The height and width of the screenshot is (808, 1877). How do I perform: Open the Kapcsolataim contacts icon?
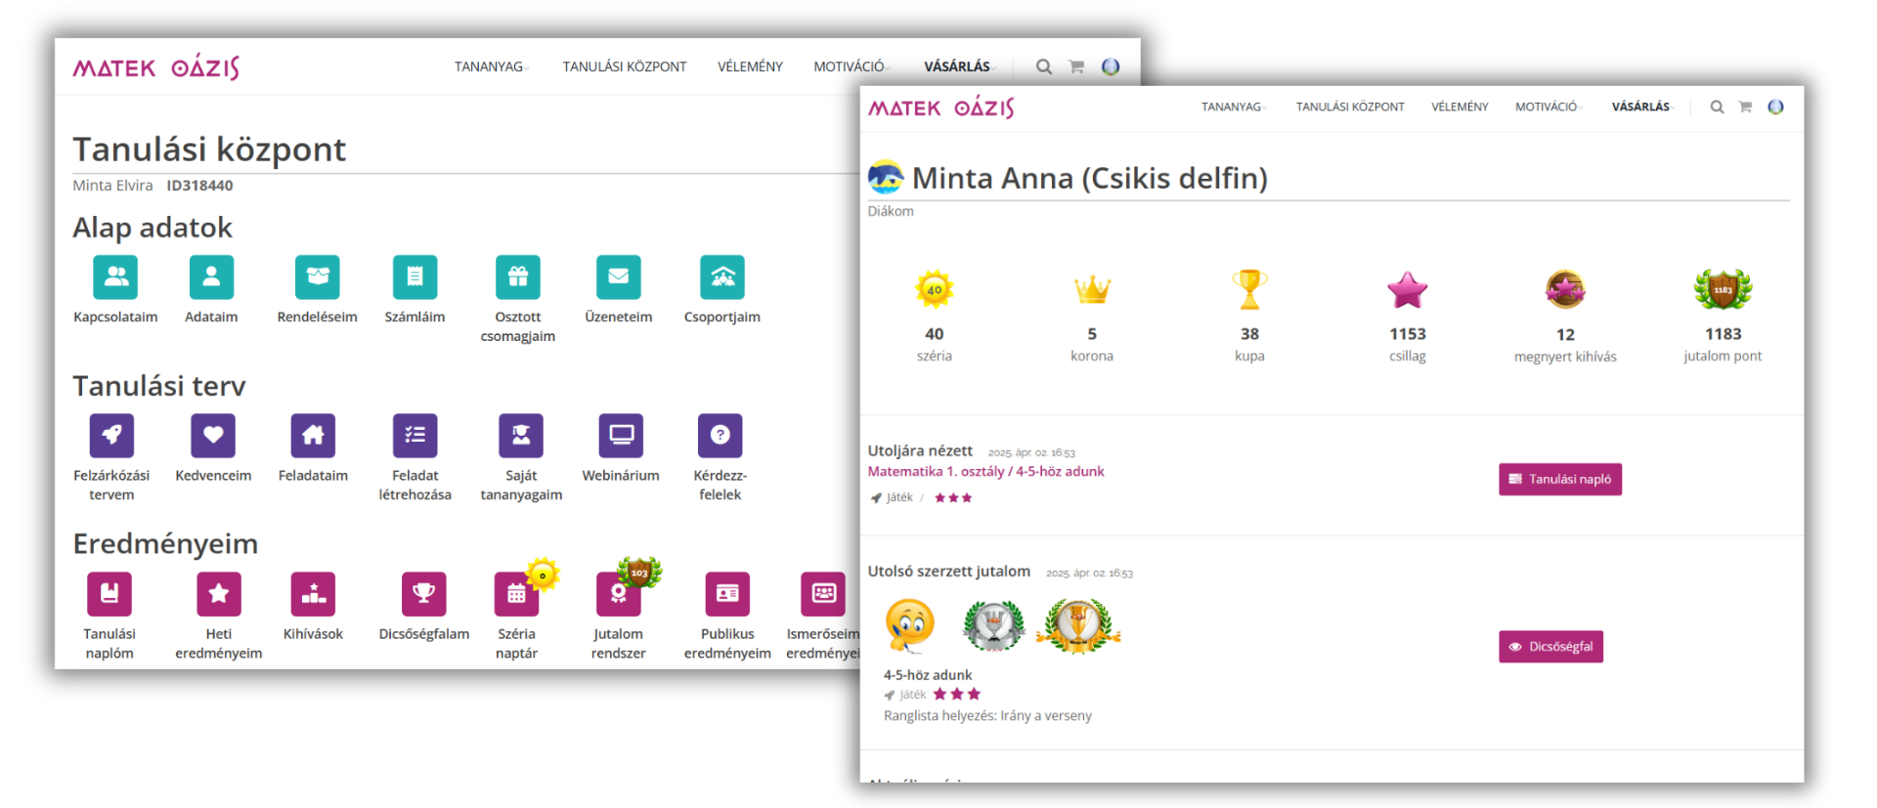click(x=115, y=277)
